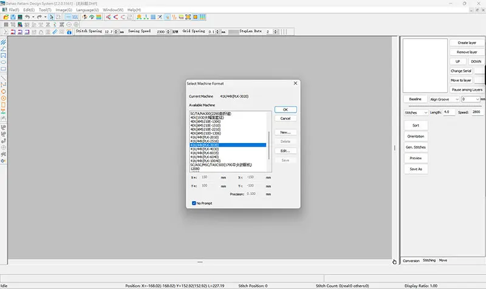Viewport: 486px width, 289px height.
Task: Switch to the Conversion tab
Action: (411, 261)
